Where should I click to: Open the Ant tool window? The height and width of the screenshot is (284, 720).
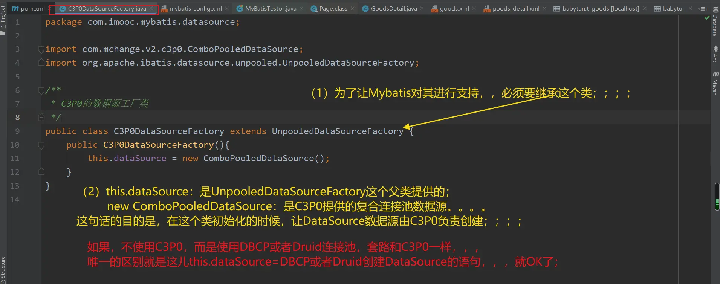[715, 54]
